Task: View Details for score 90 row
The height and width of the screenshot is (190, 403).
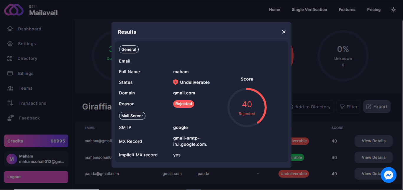Action: pos(373,157)
